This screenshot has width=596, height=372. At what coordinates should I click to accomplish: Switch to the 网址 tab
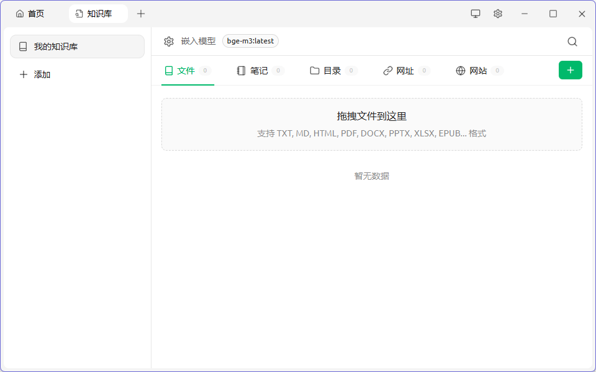pos(405,71)
